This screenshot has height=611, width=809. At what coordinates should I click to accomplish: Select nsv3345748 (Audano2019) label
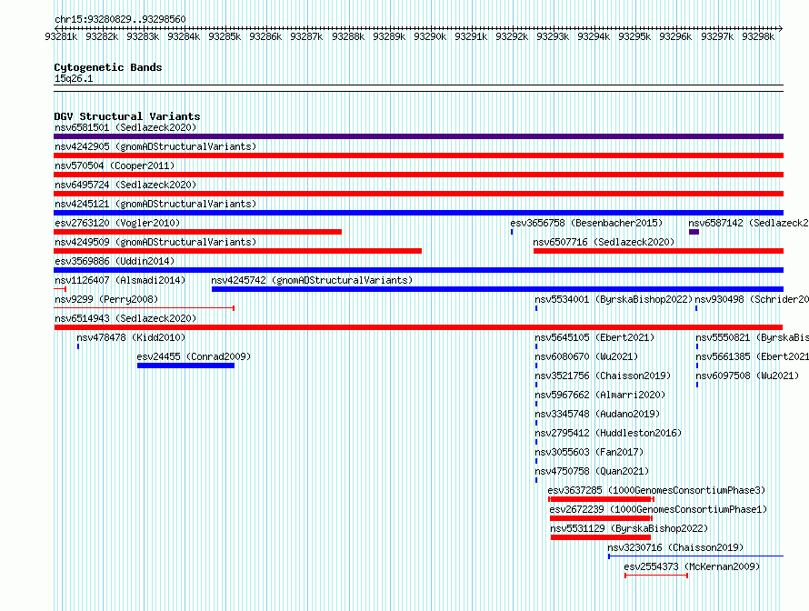[597, 414]
